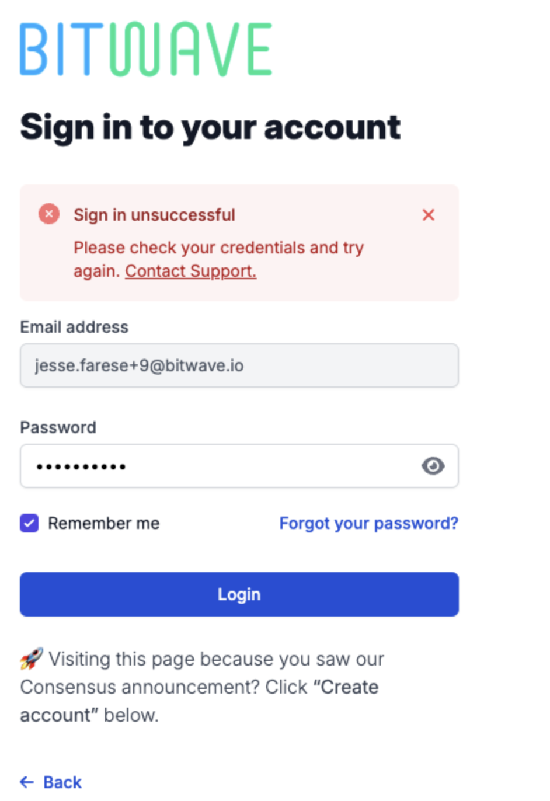The width and height of the screenshot is (550, 801).
Task: Click the Email address label
Action: [74, 327]
